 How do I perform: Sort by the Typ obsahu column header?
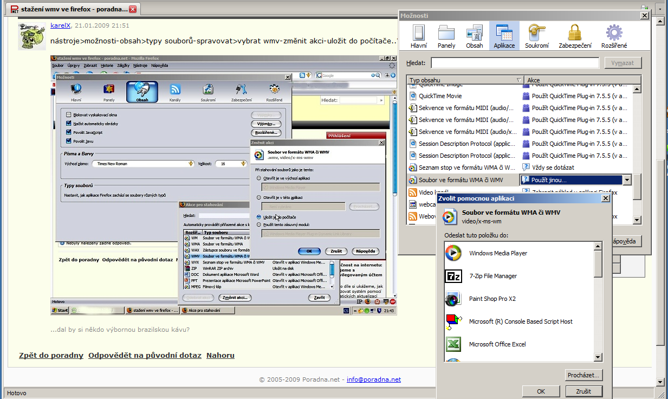(x=465, y=80)
